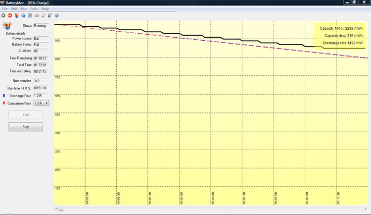
Task: Open the File menu
Action: coord(4,8)
